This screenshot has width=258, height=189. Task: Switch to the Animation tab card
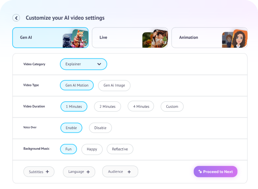pos(209,38)
